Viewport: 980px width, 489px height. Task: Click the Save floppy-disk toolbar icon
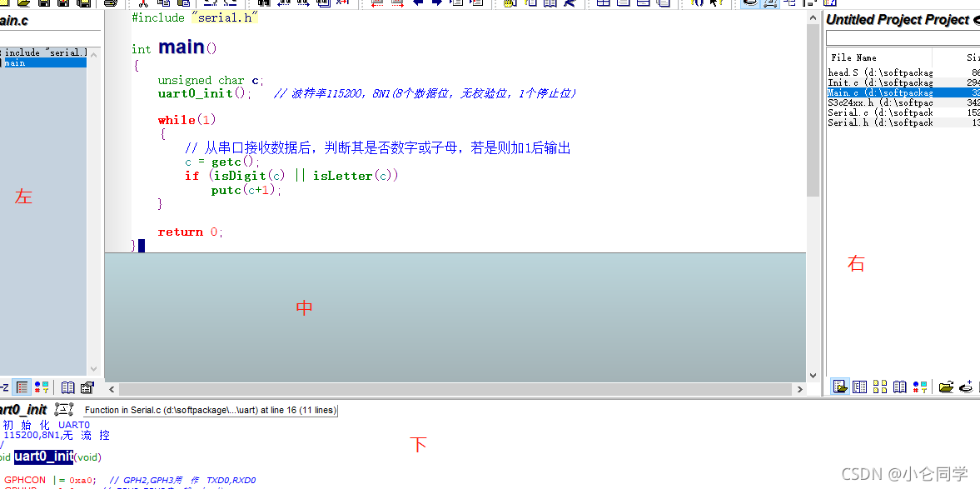click(44, 3)
